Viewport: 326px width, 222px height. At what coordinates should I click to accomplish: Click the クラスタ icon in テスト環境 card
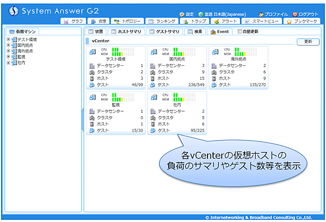[x=92, y=72]
